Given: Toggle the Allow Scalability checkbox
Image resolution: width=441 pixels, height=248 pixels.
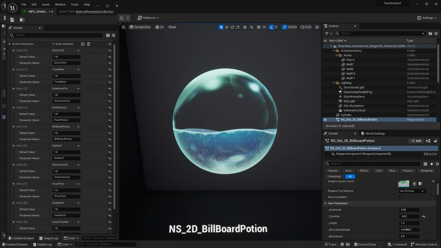Looking at the screenshot, I should click(400, 197).
